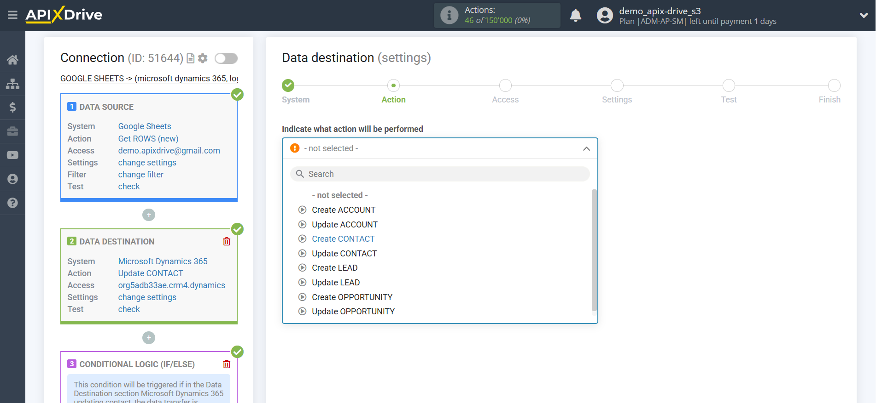
Task: Toggle the connection on/off switch
Action: click(226, 58)
